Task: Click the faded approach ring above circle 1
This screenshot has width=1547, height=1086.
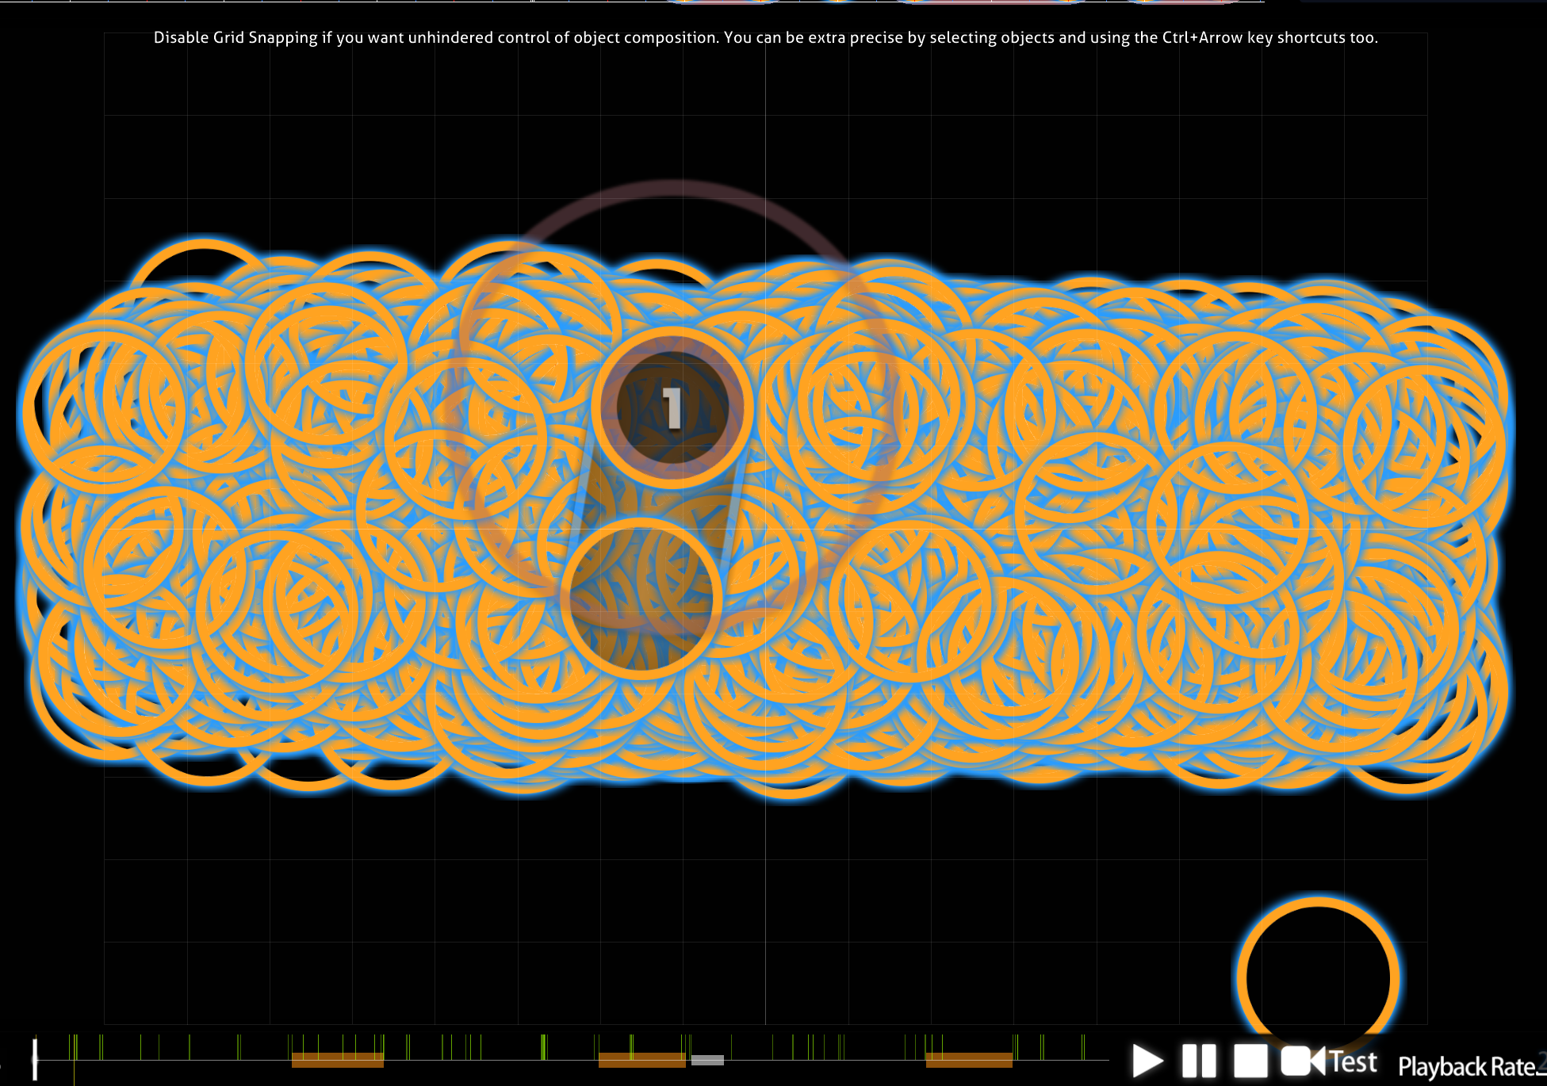Action: point(672,188)
